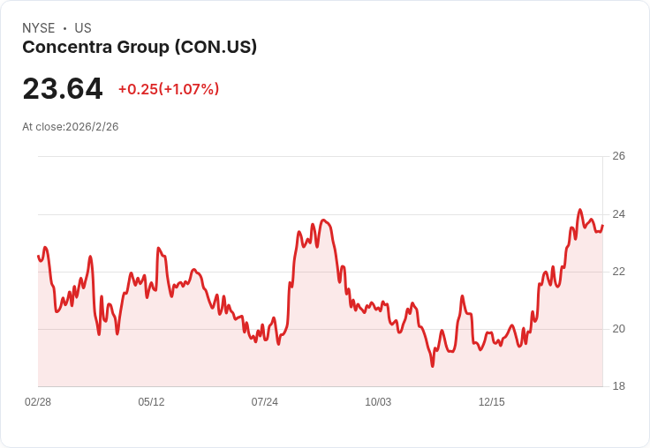The height and width of the screenshot is (448, 650).
Task: Click the NYSE exchange label
Action: [39, 28]
